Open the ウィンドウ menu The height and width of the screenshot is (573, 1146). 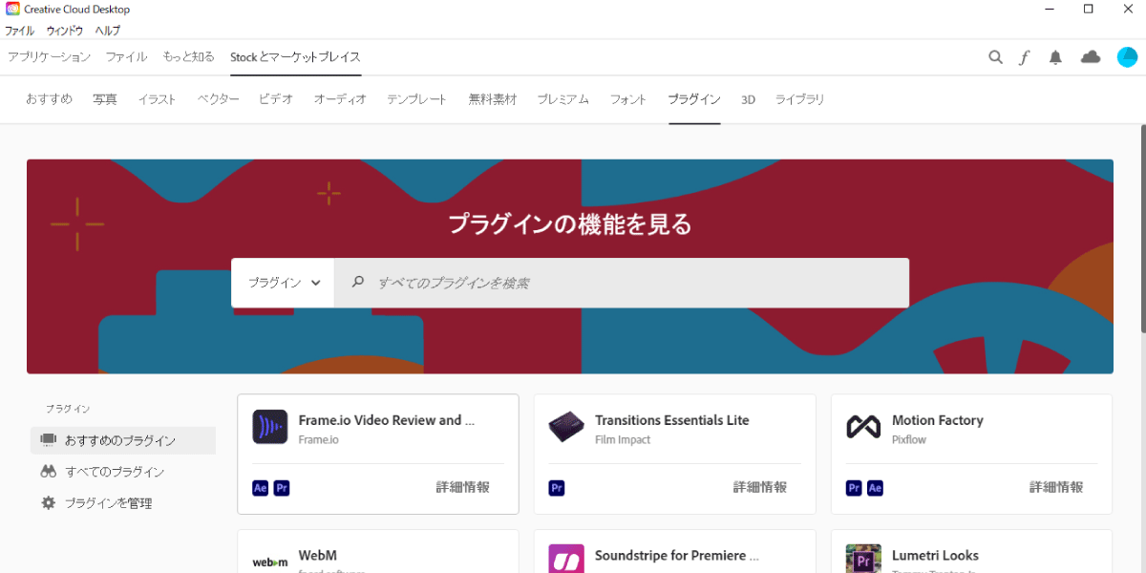tap(65, 31)
